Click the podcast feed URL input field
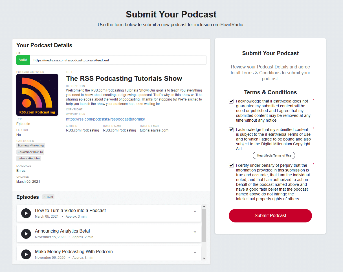Screen dimensions: 343x272 [x=118, y=60]
